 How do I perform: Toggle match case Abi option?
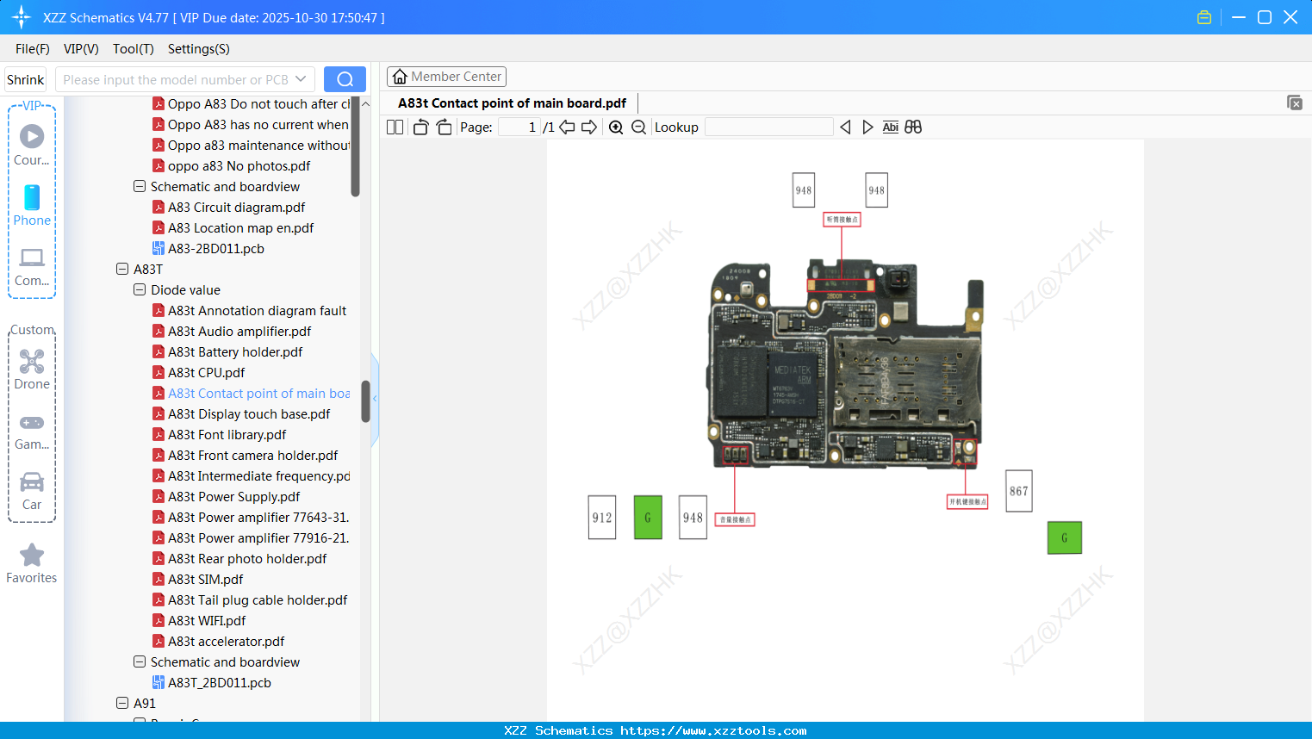890,127
